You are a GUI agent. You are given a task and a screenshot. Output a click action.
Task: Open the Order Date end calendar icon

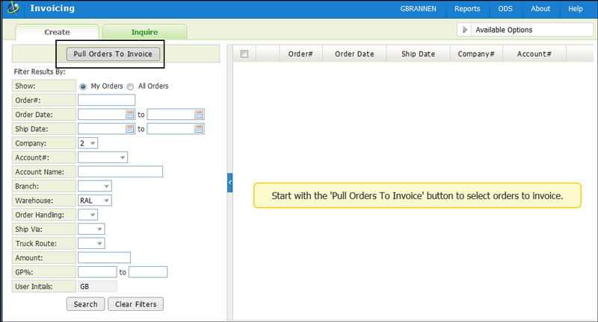click(x=199, y=115)
